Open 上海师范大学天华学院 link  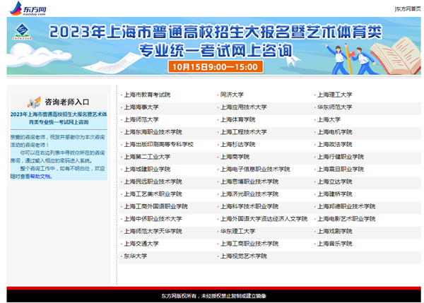[153, 232]
